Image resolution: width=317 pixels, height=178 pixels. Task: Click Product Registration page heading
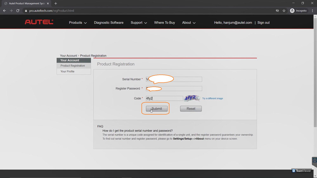click(x=116, y=64)
